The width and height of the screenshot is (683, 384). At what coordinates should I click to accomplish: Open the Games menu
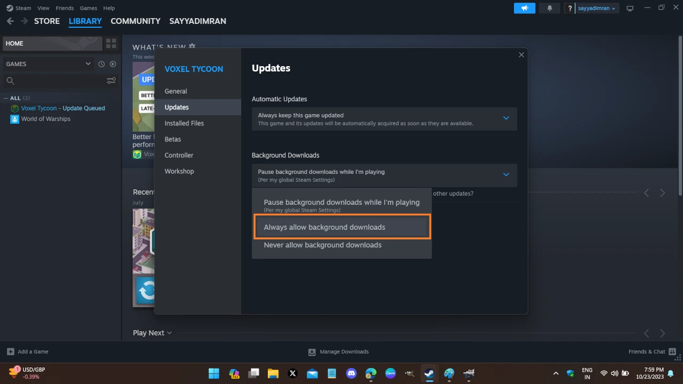(x=88, y=8)
